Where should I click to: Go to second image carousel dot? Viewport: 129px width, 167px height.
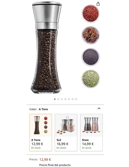58,99
